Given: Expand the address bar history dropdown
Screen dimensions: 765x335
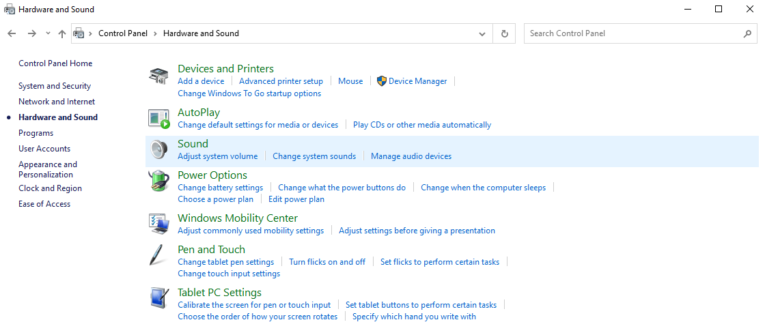Looking at the screenshot, I should pos(482,33).
